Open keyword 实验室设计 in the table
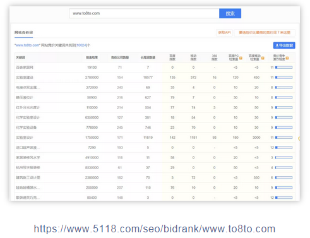310x238 pixels. 25,138
